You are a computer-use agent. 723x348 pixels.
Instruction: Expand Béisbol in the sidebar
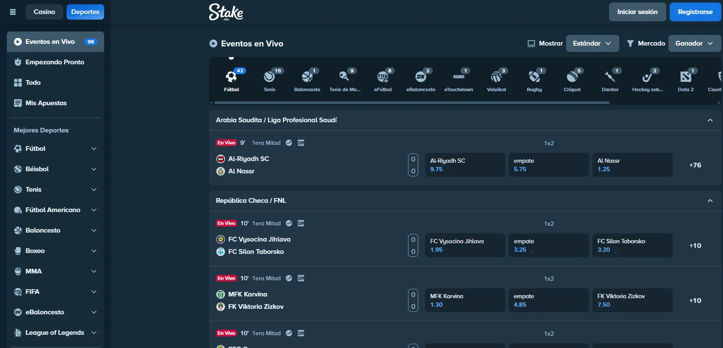click(94, 169)
